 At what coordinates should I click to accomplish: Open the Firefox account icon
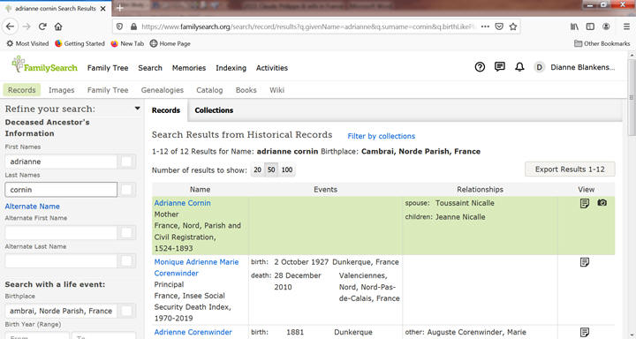(606, 26)
